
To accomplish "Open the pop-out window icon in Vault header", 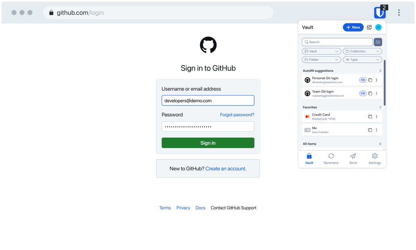I will 369,27.
